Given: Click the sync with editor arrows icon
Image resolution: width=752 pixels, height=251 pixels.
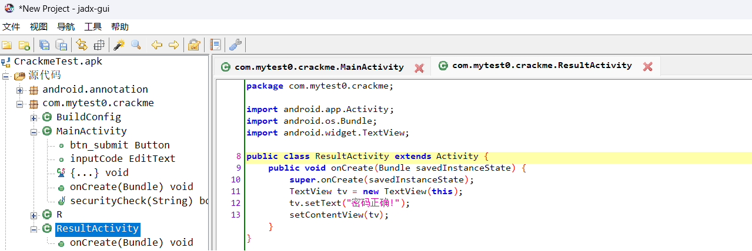Looking at the screenshot, I should 82,45.
